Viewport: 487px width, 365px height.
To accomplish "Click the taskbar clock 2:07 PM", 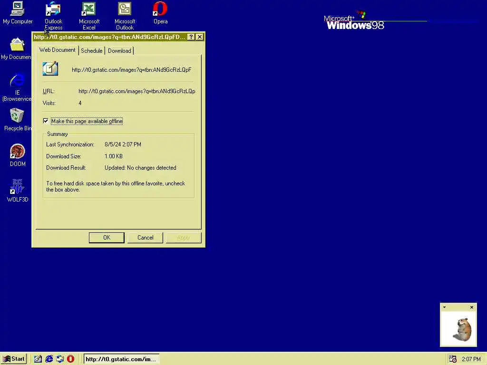I will coord(471,359).
